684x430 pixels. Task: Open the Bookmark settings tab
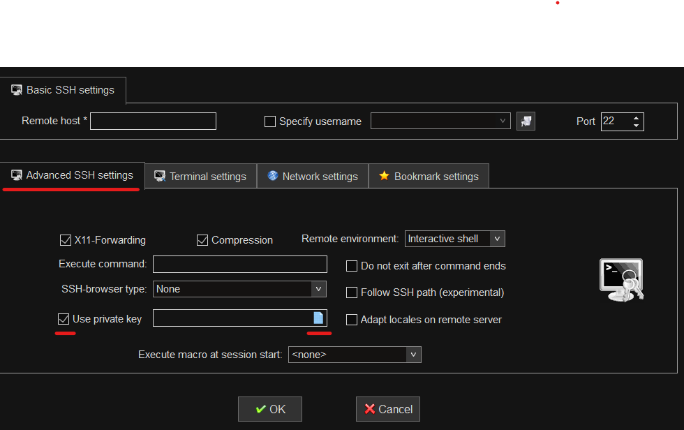point(429,177)
